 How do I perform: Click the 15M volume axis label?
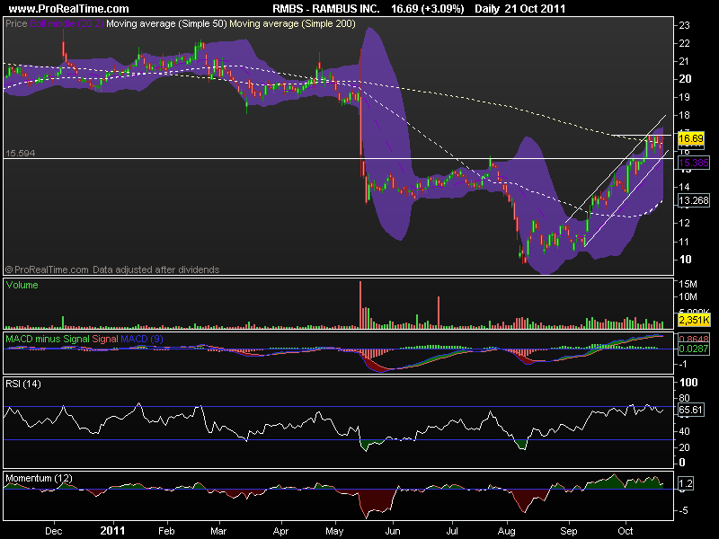point(688,284)
